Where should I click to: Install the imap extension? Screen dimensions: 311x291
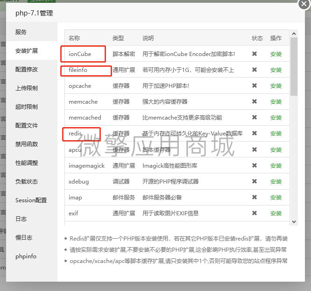click(x=276, y=198)
